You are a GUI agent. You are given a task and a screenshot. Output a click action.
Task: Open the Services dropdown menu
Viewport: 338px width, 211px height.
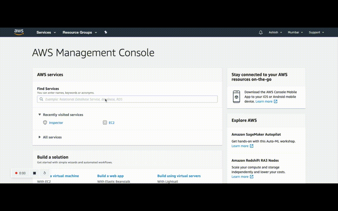point(46,32)
